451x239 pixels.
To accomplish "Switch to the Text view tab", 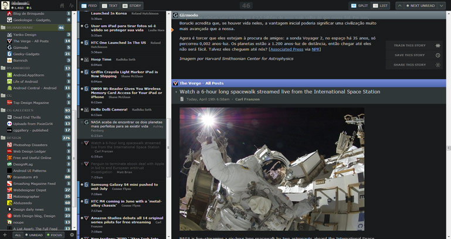I will click(x=109, y=5).
